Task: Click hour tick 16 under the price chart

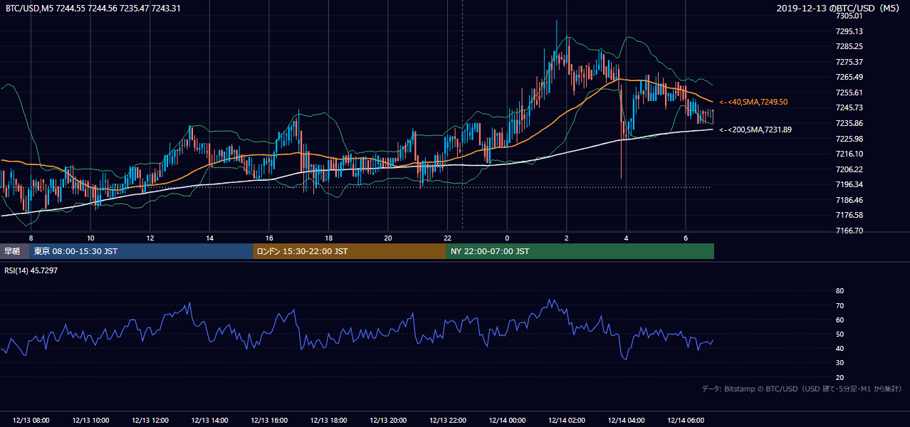Action: point(268,238)
